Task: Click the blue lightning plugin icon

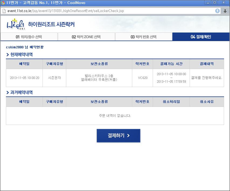Action: (x=217, y=11)
